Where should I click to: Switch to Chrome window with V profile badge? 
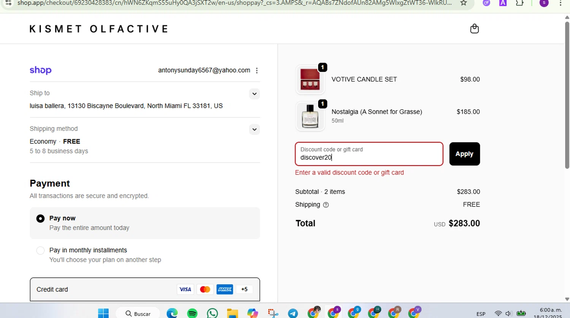coord(414,313)
